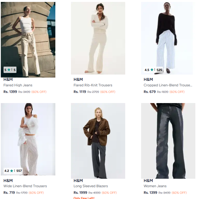Screen dimensions: 197x199
Task: Click the Women Jeans title link
Action: tap(155, 186)
